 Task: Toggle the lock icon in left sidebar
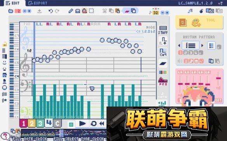click(x=5, y=44)
